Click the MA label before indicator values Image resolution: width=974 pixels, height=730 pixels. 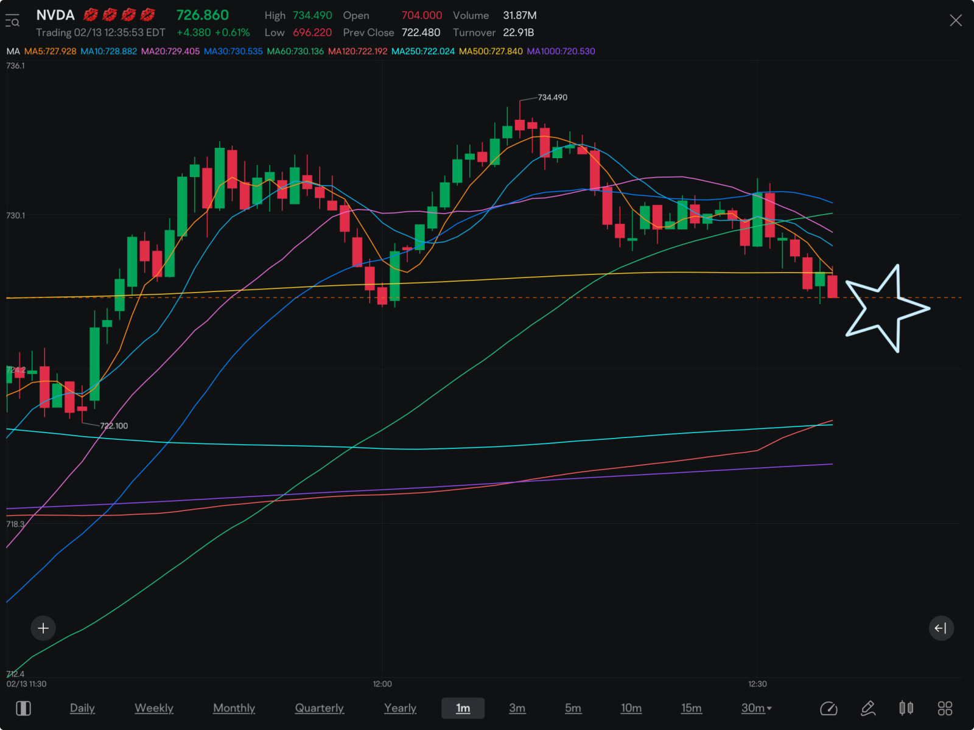coord(13,51)
